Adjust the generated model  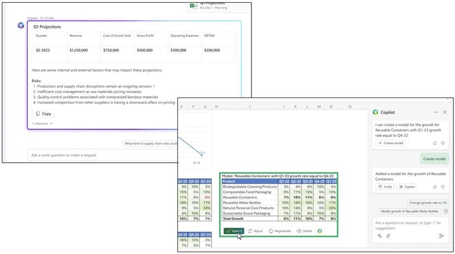point(255,231)
